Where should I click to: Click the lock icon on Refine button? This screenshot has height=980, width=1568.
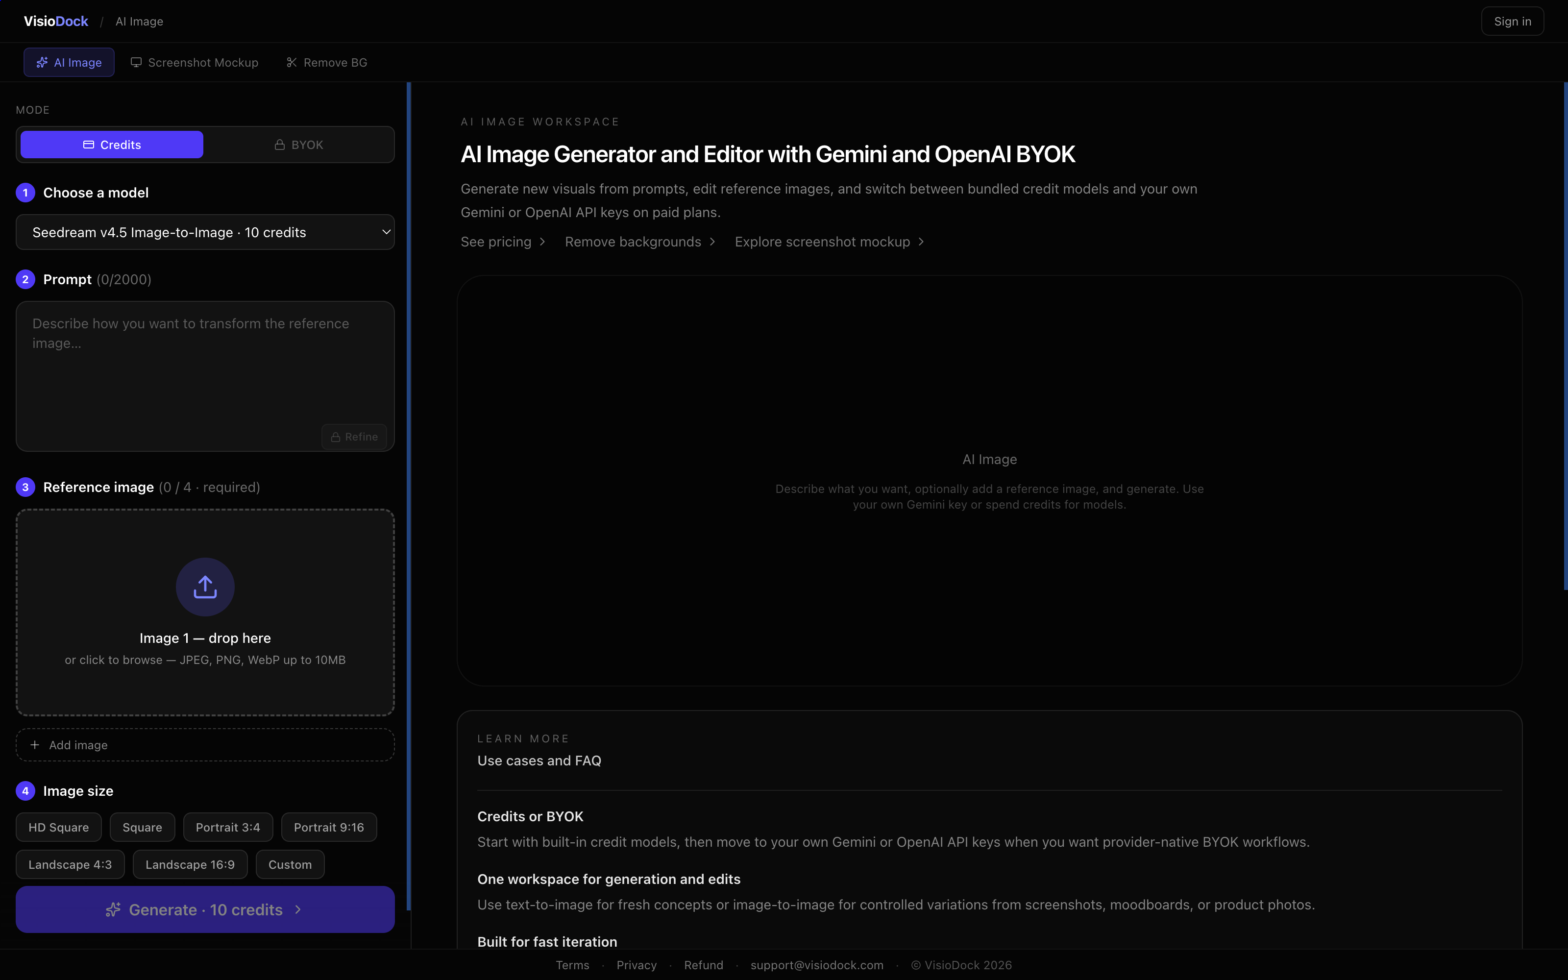point(336,437)
